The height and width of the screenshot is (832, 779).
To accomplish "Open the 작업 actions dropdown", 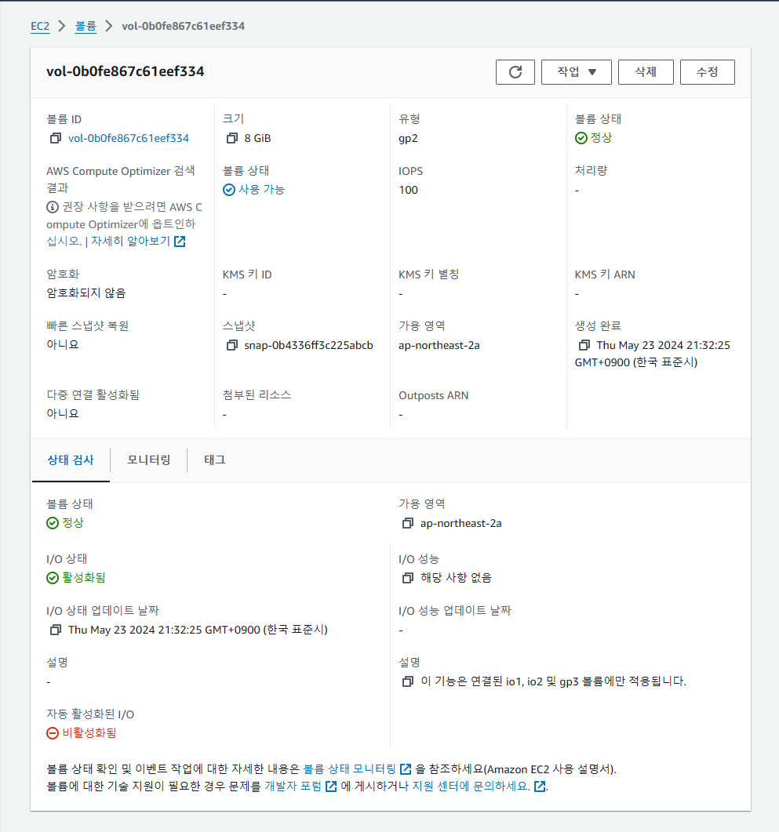I will [577, 72].
